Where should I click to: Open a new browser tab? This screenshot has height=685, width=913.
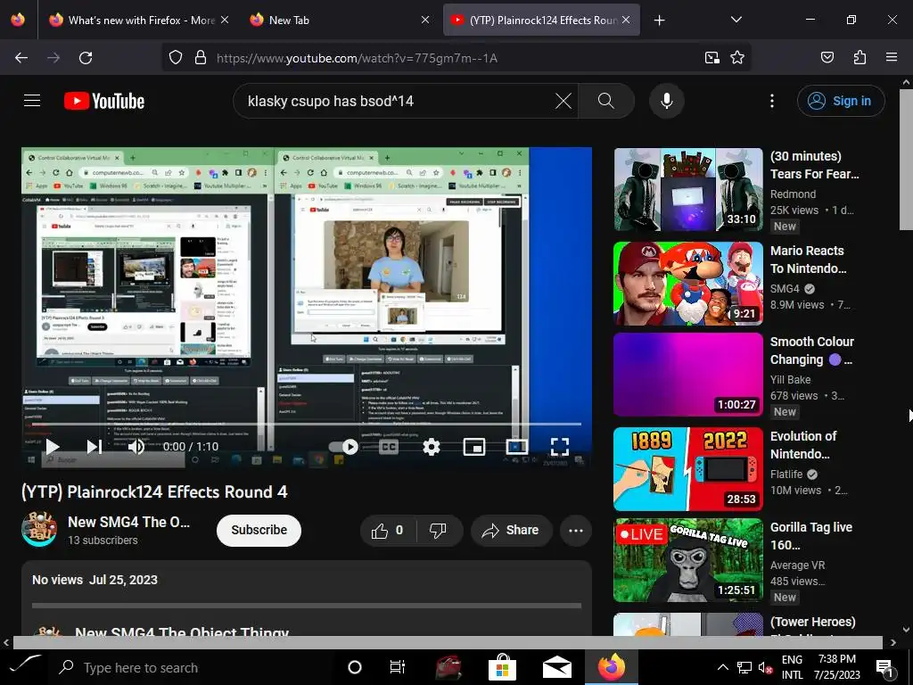[659, 21]
